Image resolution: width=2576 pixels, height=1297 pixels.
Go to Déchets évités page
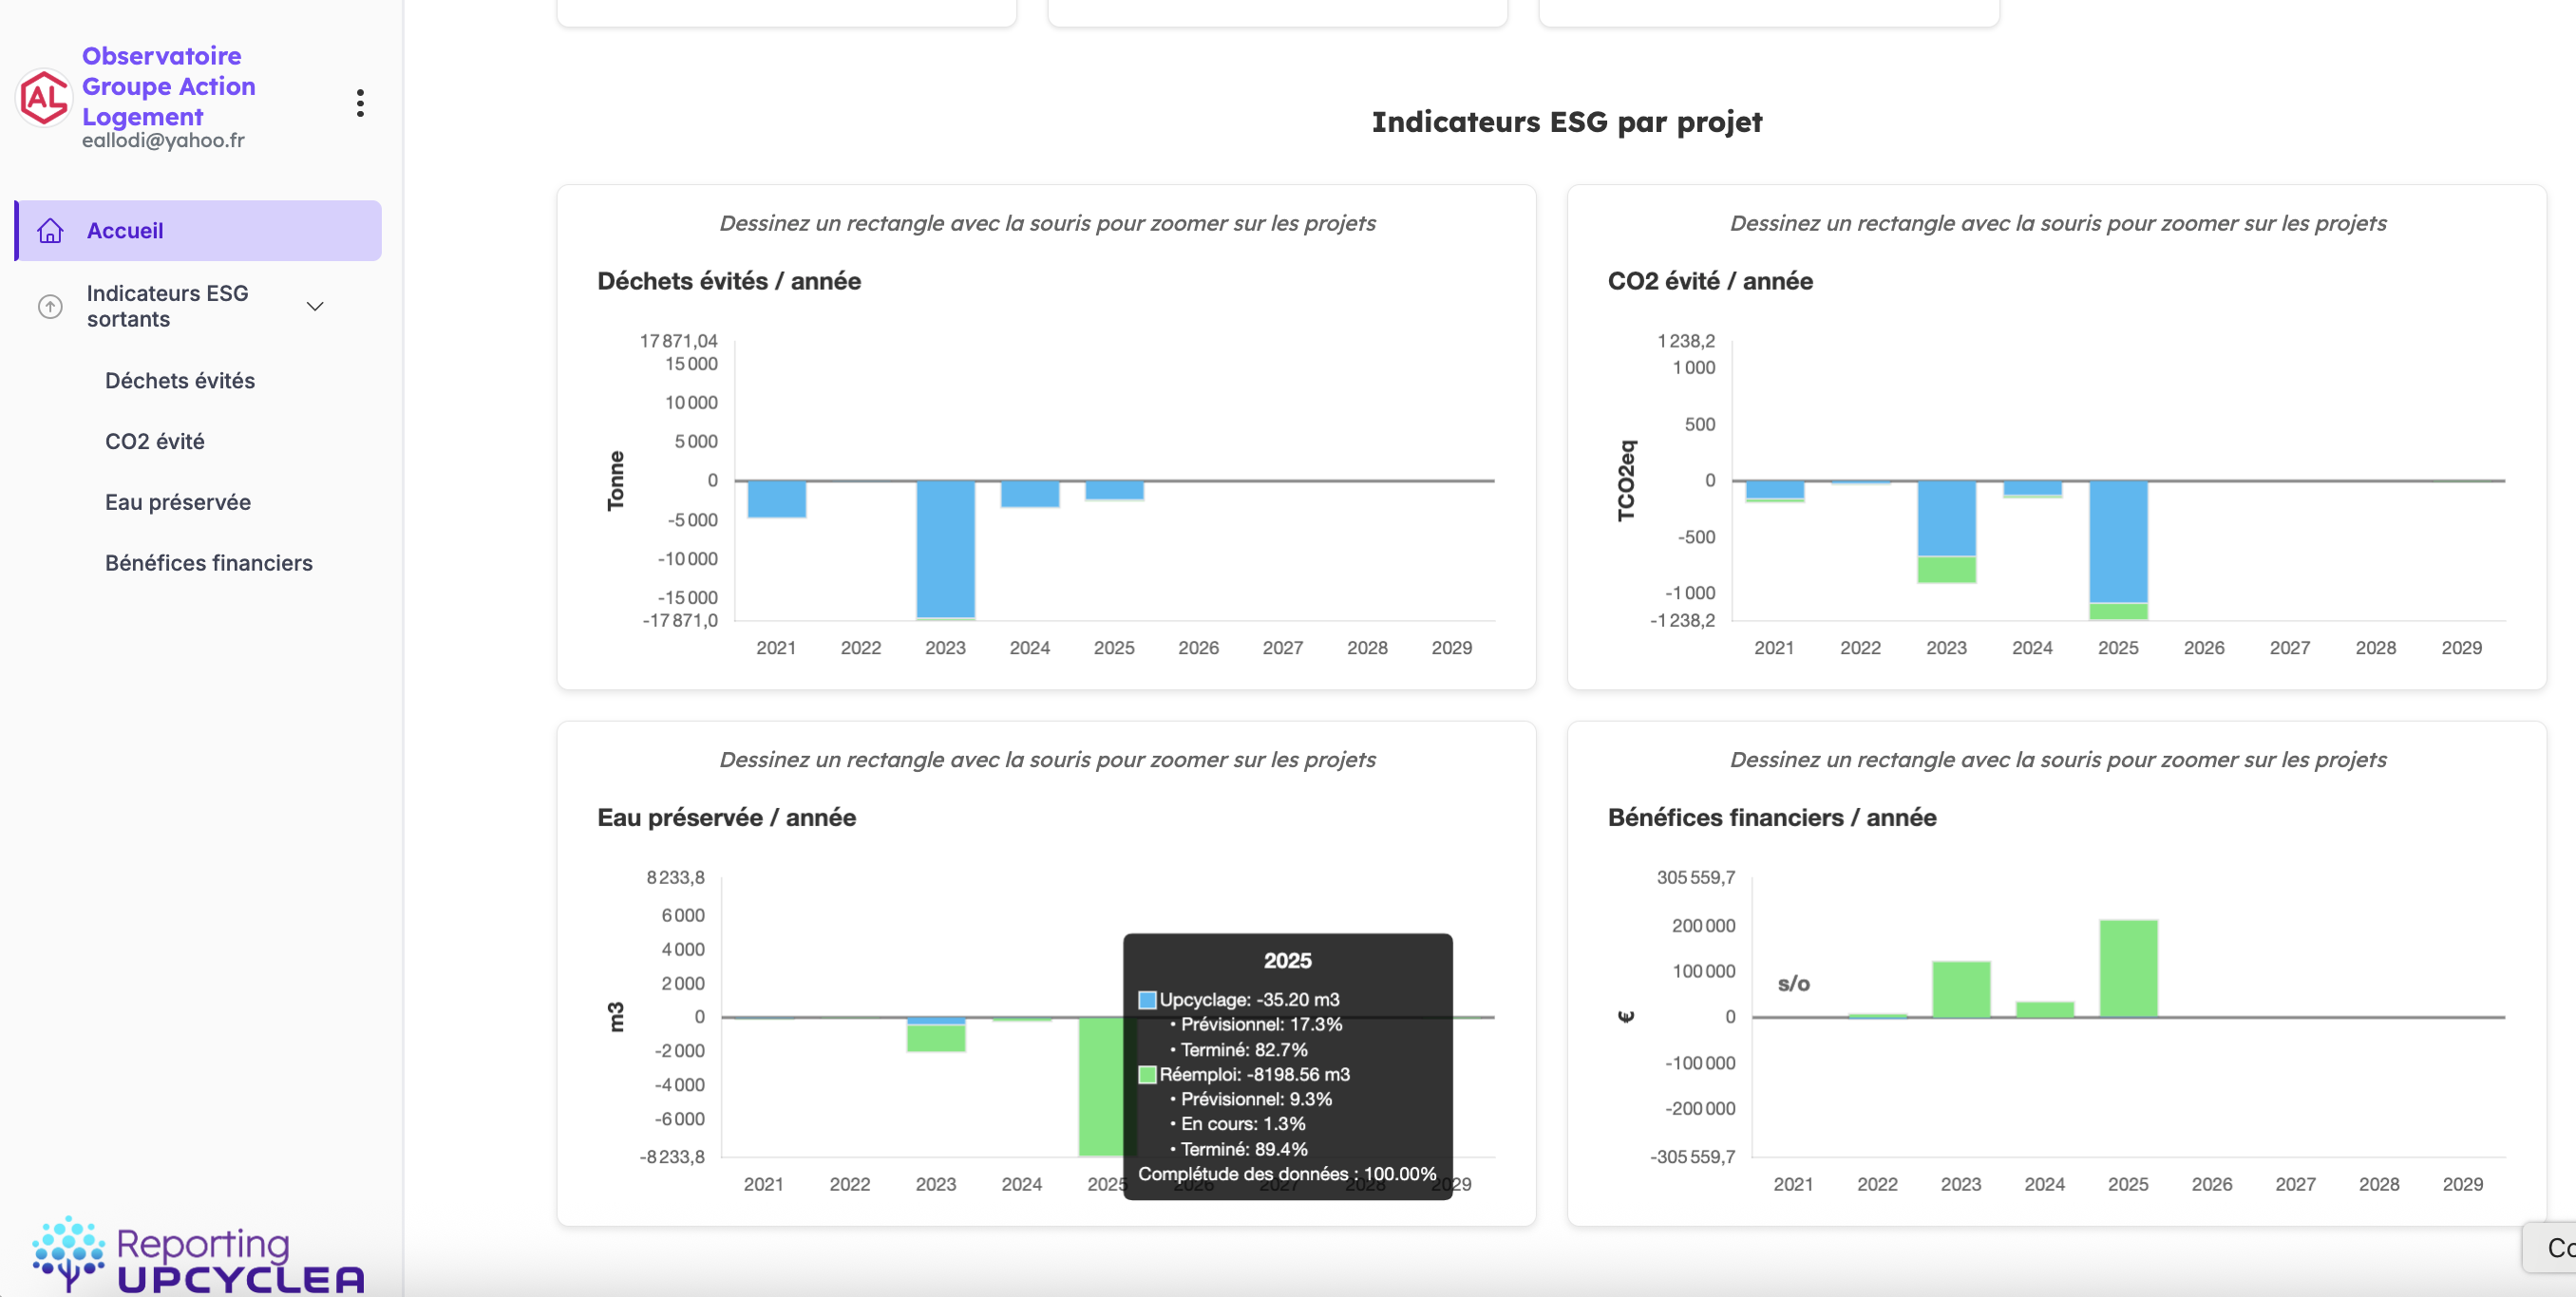[180, 381]
